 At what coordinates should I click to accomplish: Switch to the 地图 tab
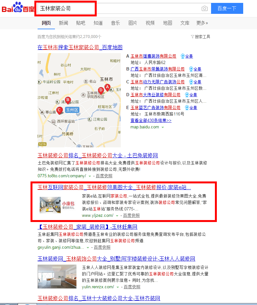pyautogui.click(x=167, y=23)
